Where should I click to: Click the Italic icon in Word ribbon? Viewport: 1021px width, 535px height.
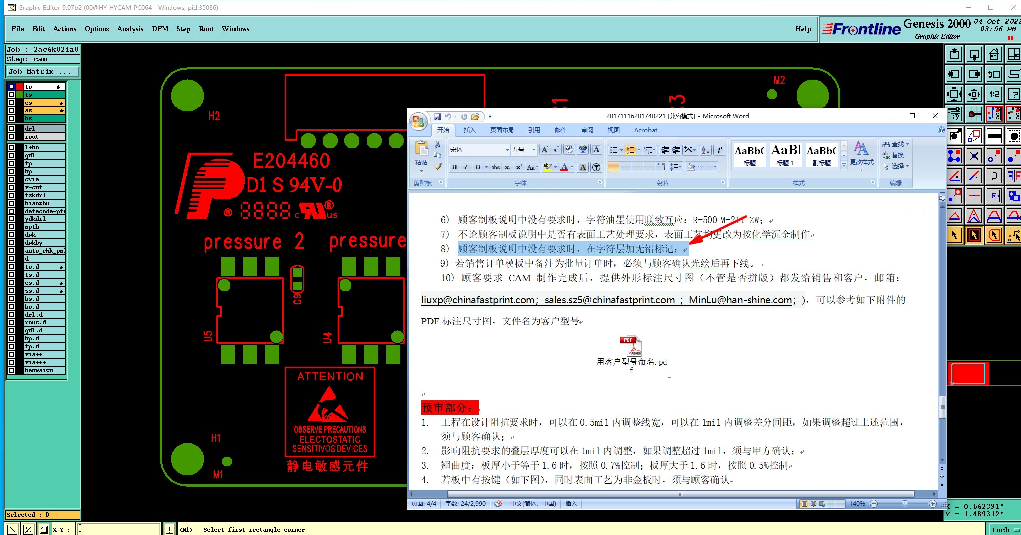click(x=466, y=167)
